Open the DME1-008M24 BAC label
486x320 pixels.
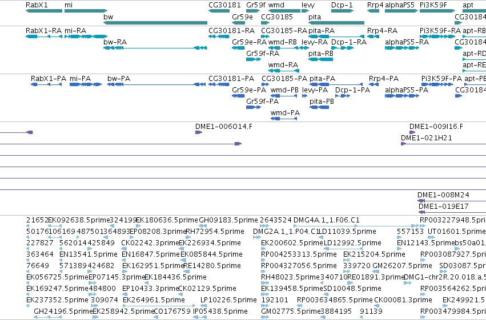pos(443,195)
